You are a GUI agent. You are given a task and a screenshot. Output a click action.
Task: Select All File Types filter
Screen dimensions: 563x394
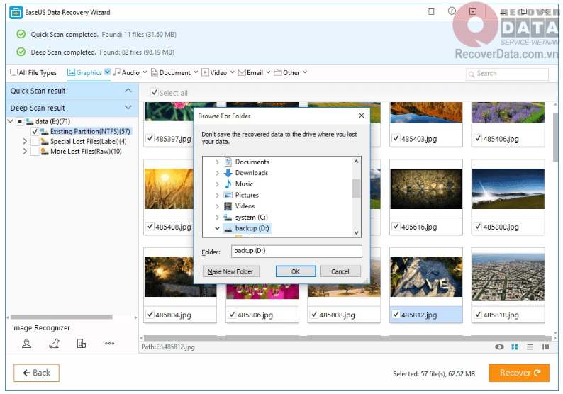point(33,72)
